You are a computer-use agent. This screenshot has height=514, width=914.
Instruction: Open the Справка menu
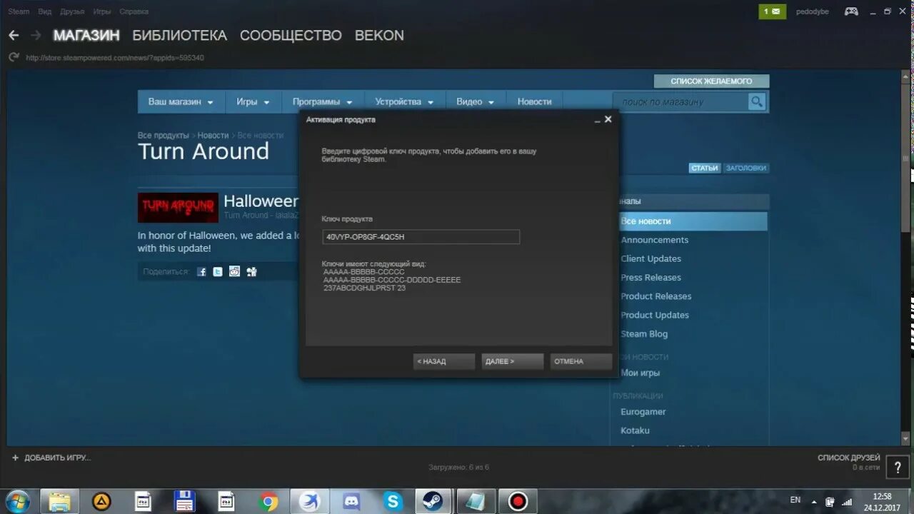coord(134,11)
